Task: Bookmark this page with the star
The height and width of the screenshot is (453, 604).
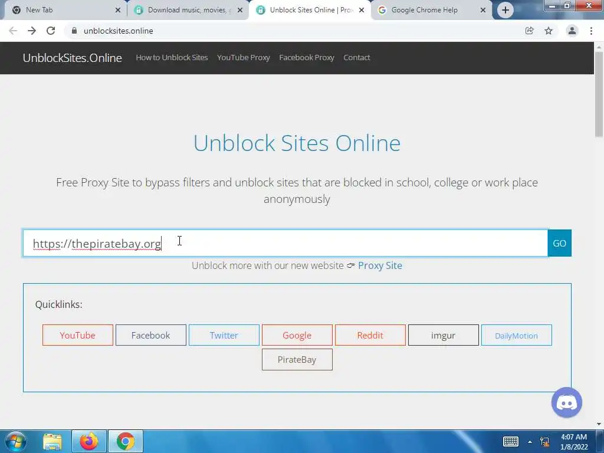Action: pos(549,31)
